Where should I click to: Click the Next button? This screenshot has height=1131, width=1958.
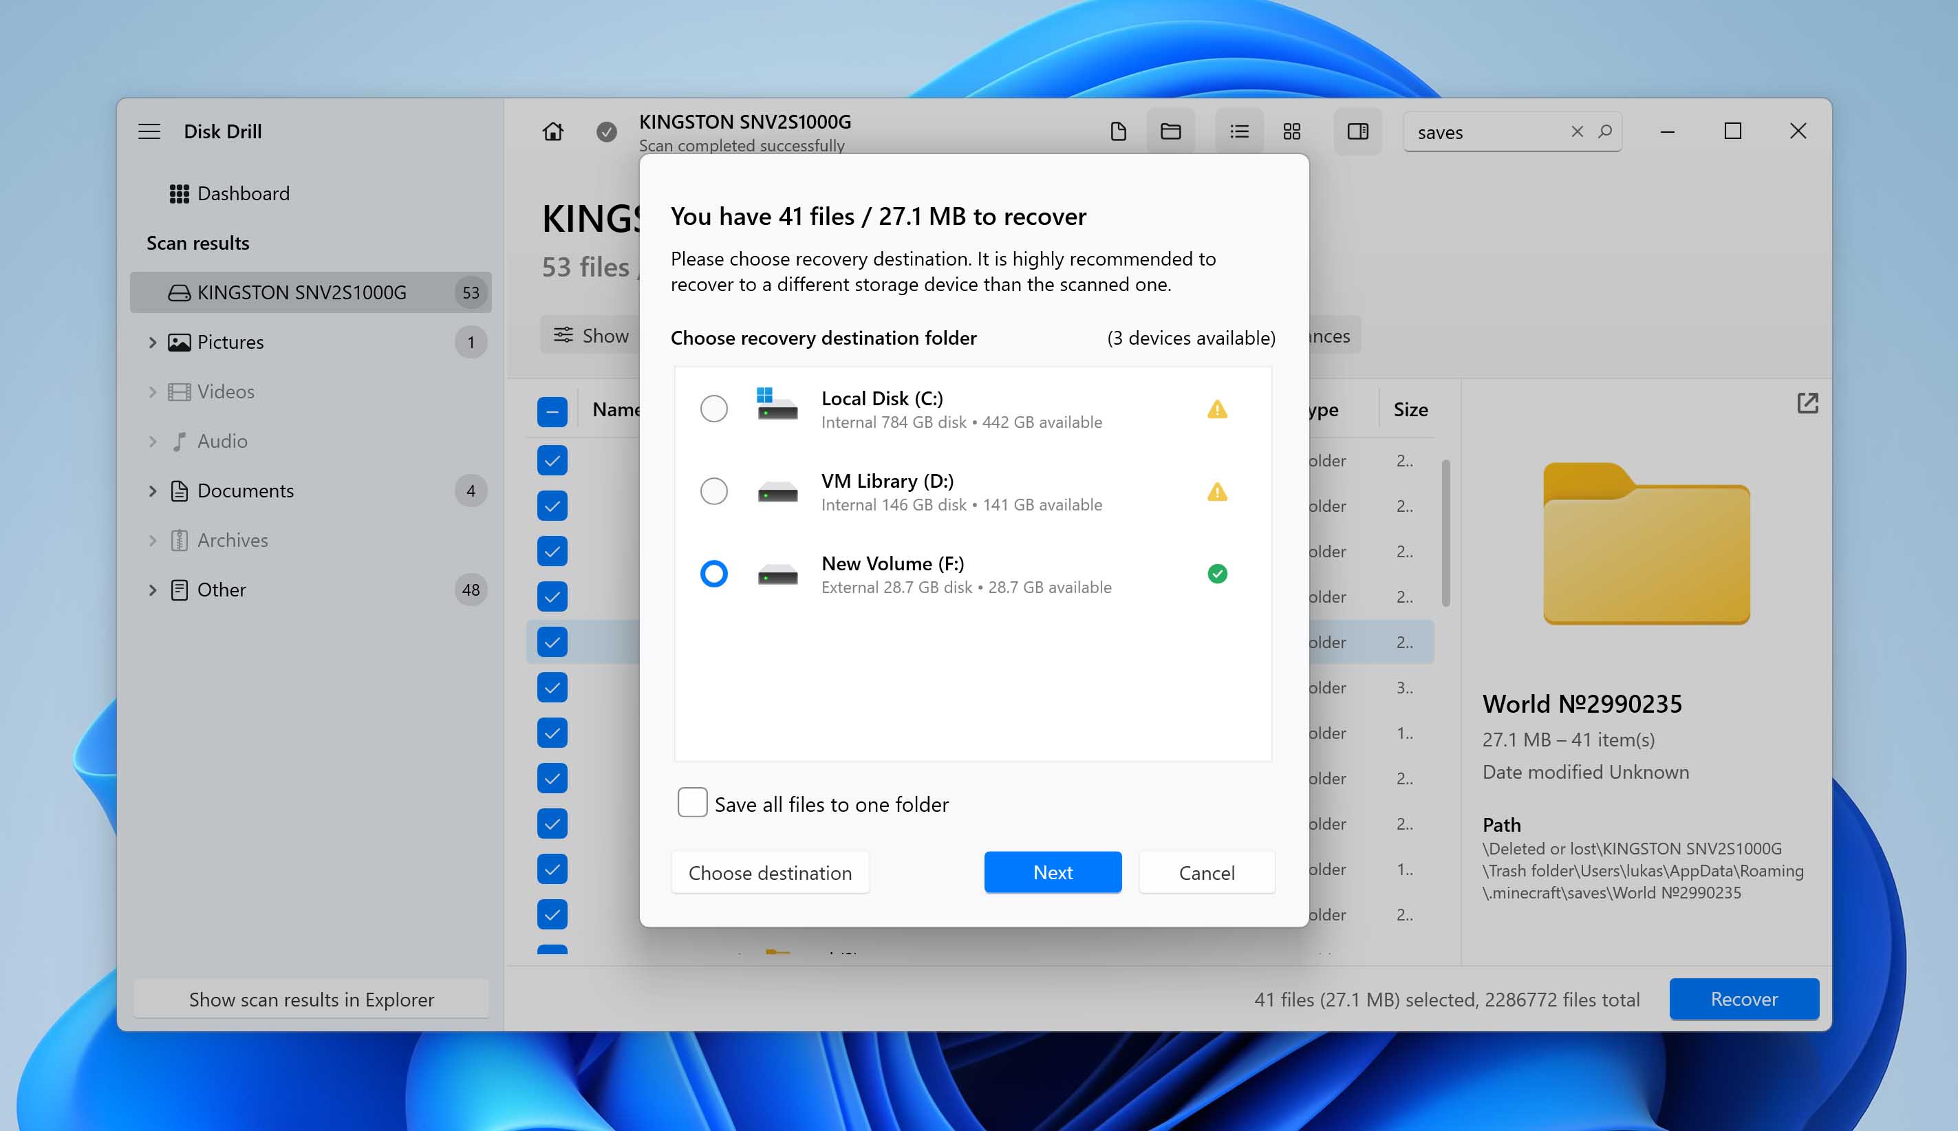(x=1052, y=872)
